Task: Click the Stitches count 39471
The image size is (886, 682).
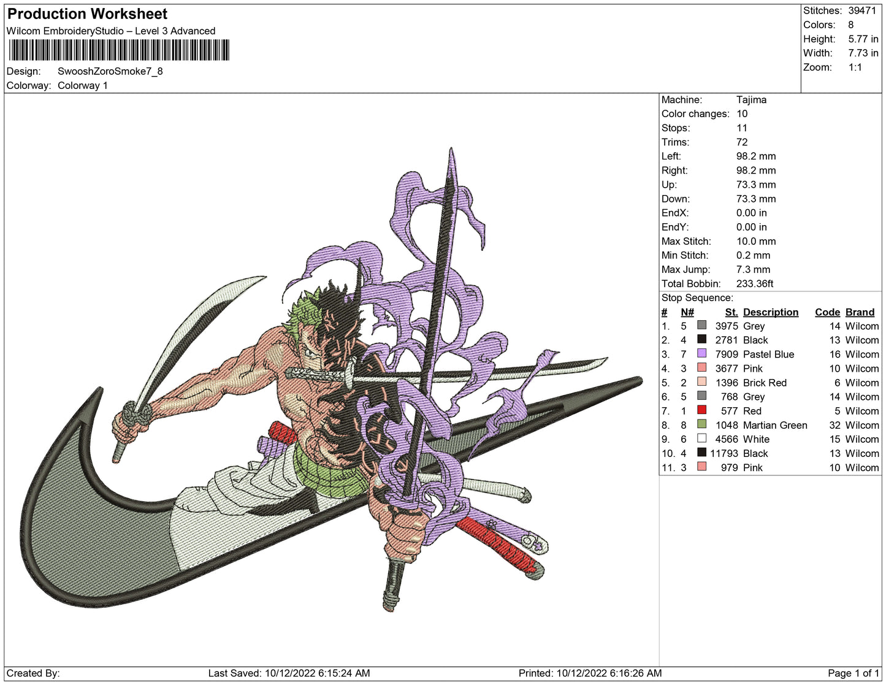Action: point(862,10)
